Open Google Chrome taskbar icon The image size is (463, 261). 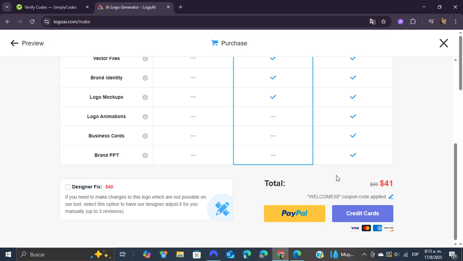pos(280,255)
